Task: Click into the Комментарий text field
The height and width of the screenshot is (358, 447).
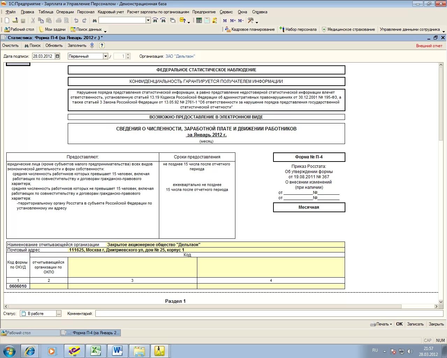Action: point(269,314)
